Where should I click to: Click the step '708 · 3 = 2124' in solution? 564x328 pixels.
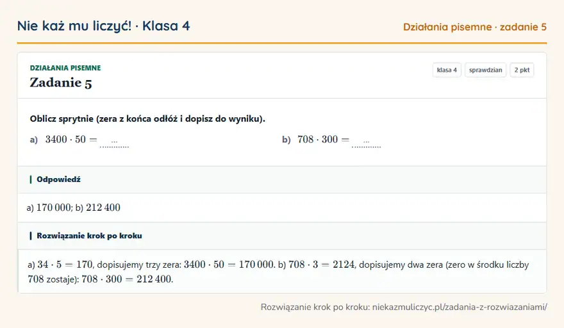click(x=322, y=265)
